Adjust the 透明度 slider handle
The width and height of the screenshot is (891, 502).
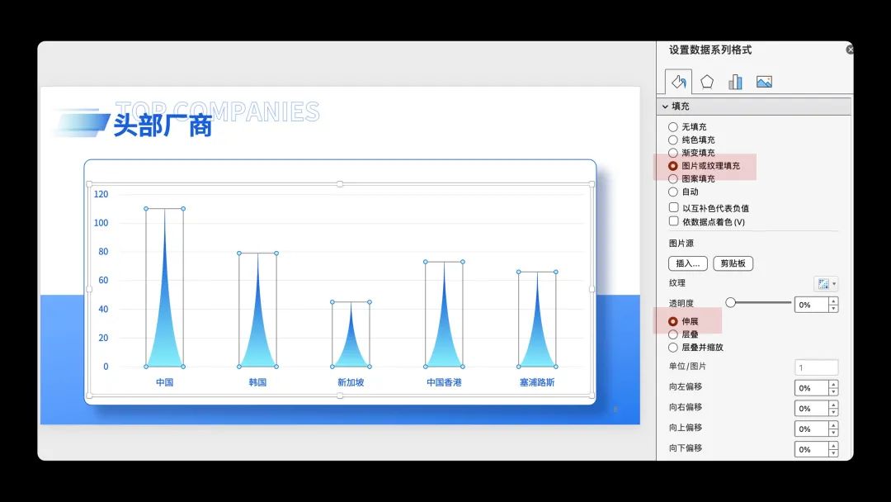tap(731, 302)
